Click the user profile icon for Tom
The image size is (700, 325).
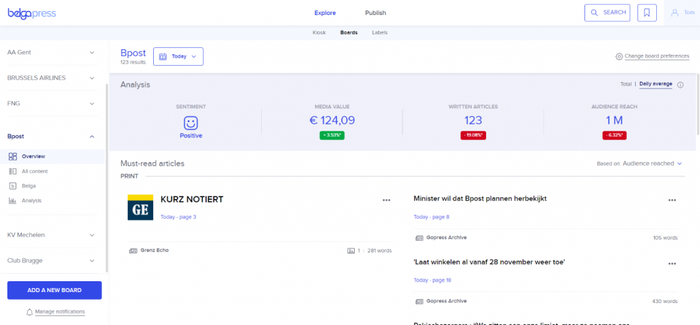coord(675,13)
